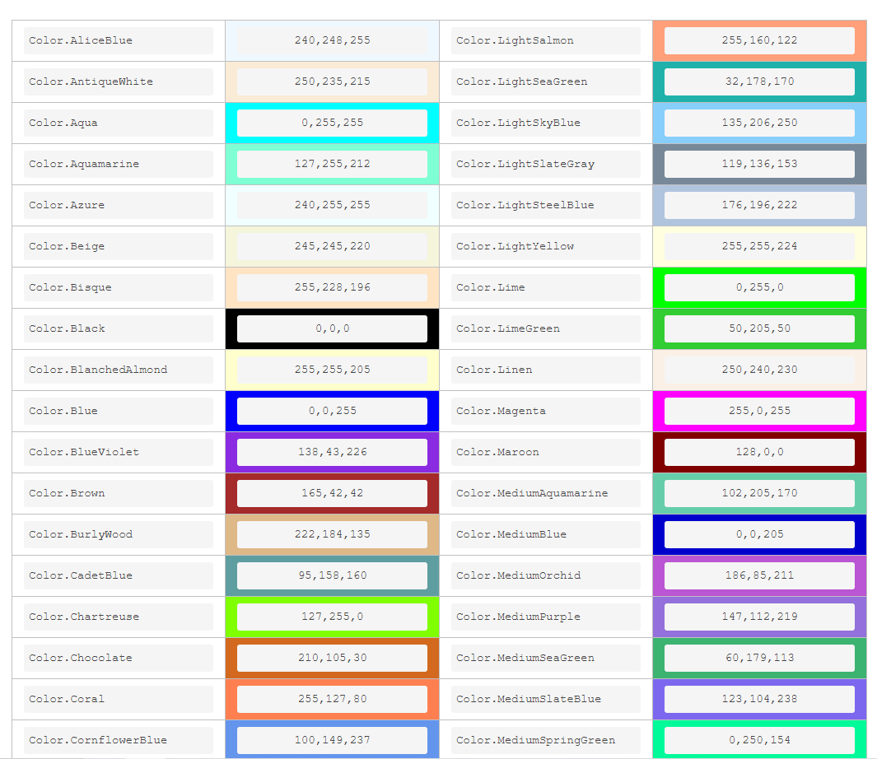Image resolution: width=877 pixels, height=759 pixels.
Task: Pick the 255,255,205 BlanchedAlmond swatch
Action: point(332,370)
